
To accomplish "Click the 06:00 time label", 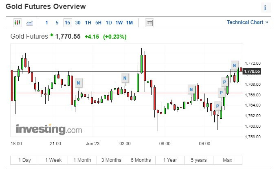I will click(165, 144).
